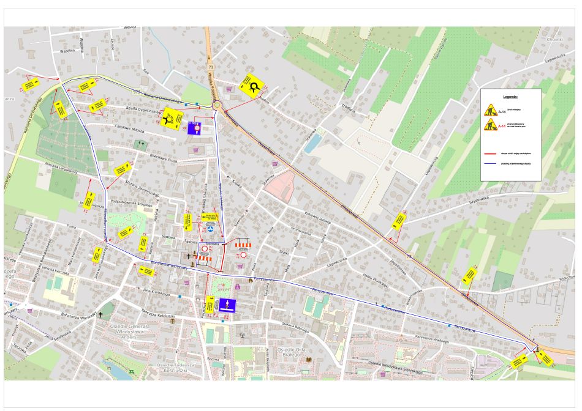The width and height of the screenshot is (582, 411).
Task: Click the tall yellow sign left of blue round sign
Action: [x=188, y=222]
